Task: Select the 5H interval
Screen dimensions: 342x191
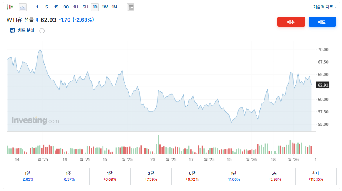Action: click(85, 7)
